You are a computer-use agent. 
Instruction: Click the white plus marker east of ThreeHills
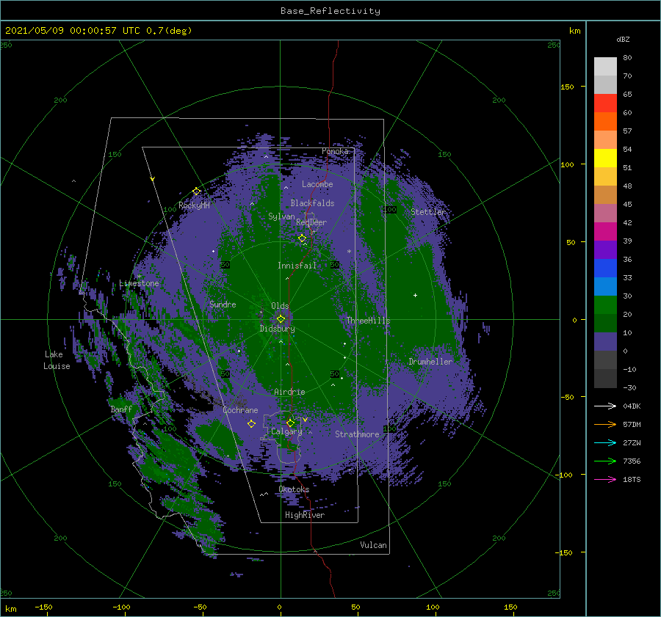pos(415,295)
